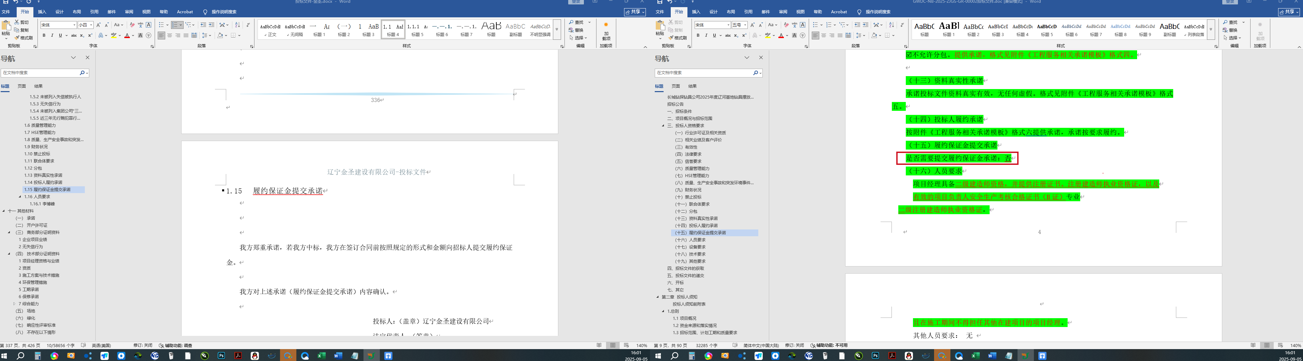Show paragraph marks in the left window
The height and width of the screenshot is (361, 1303).
point(248,25)
